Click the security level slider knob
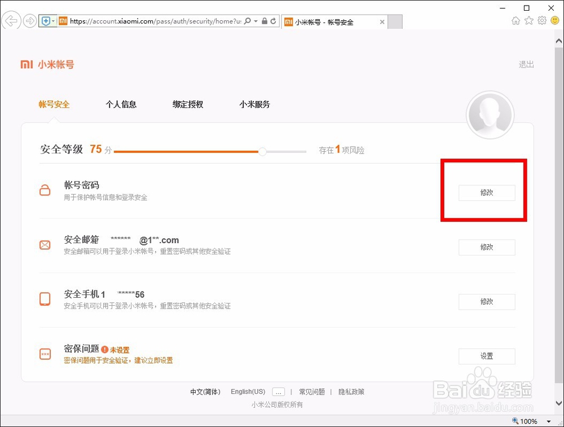 point(263,151)
